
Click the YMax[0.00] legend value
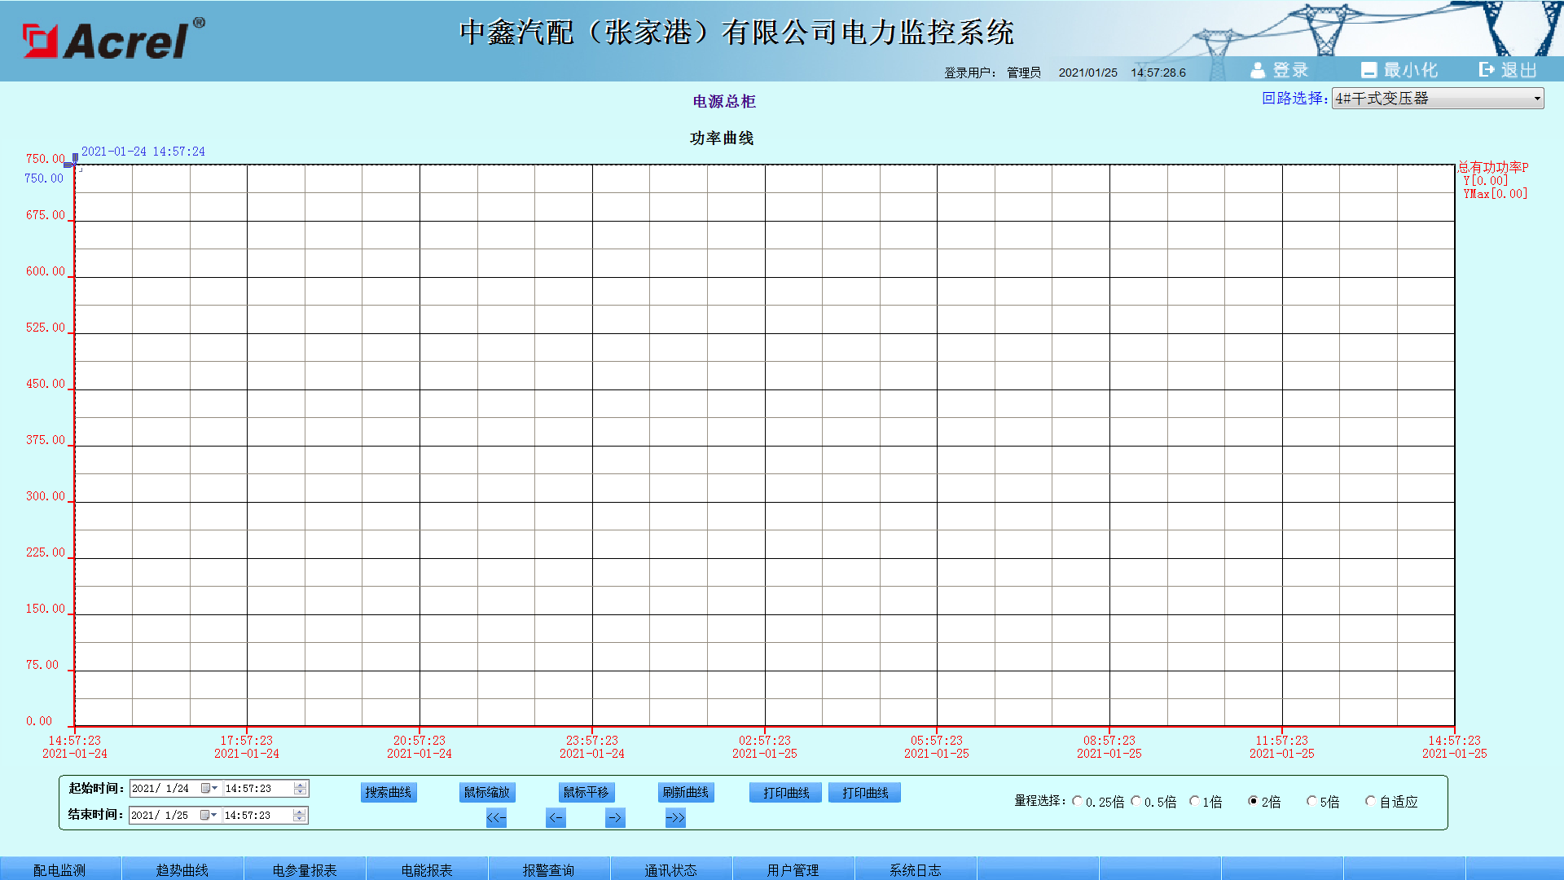pyautogui.click(x=1496, y=194)
